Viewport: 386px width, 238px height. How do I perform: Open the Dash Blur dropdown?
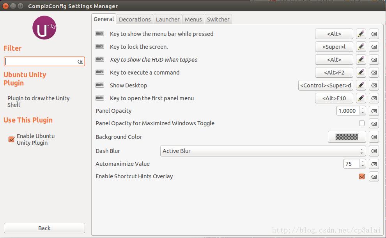[x=263, y=151]
